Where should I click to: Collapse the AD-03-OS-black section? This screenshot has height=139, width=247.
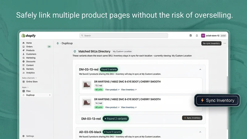[x=200, y=132]
